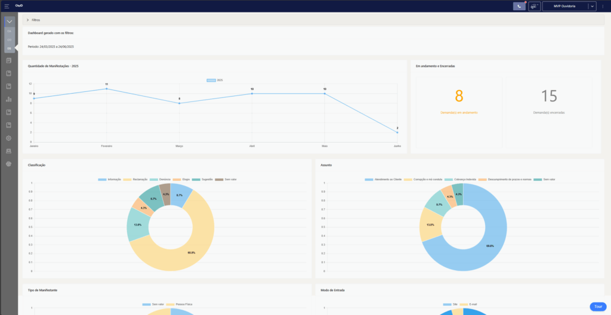Expand the Filtros panel
This screenshot has height=315, width=611.
pyautogui.click(x=33, y=20)
